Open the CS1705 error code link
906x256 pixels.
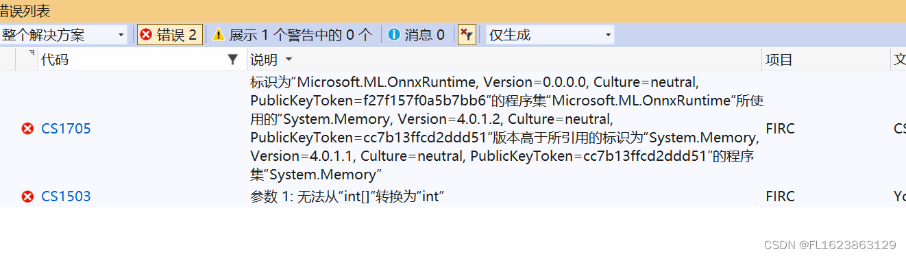66,129
